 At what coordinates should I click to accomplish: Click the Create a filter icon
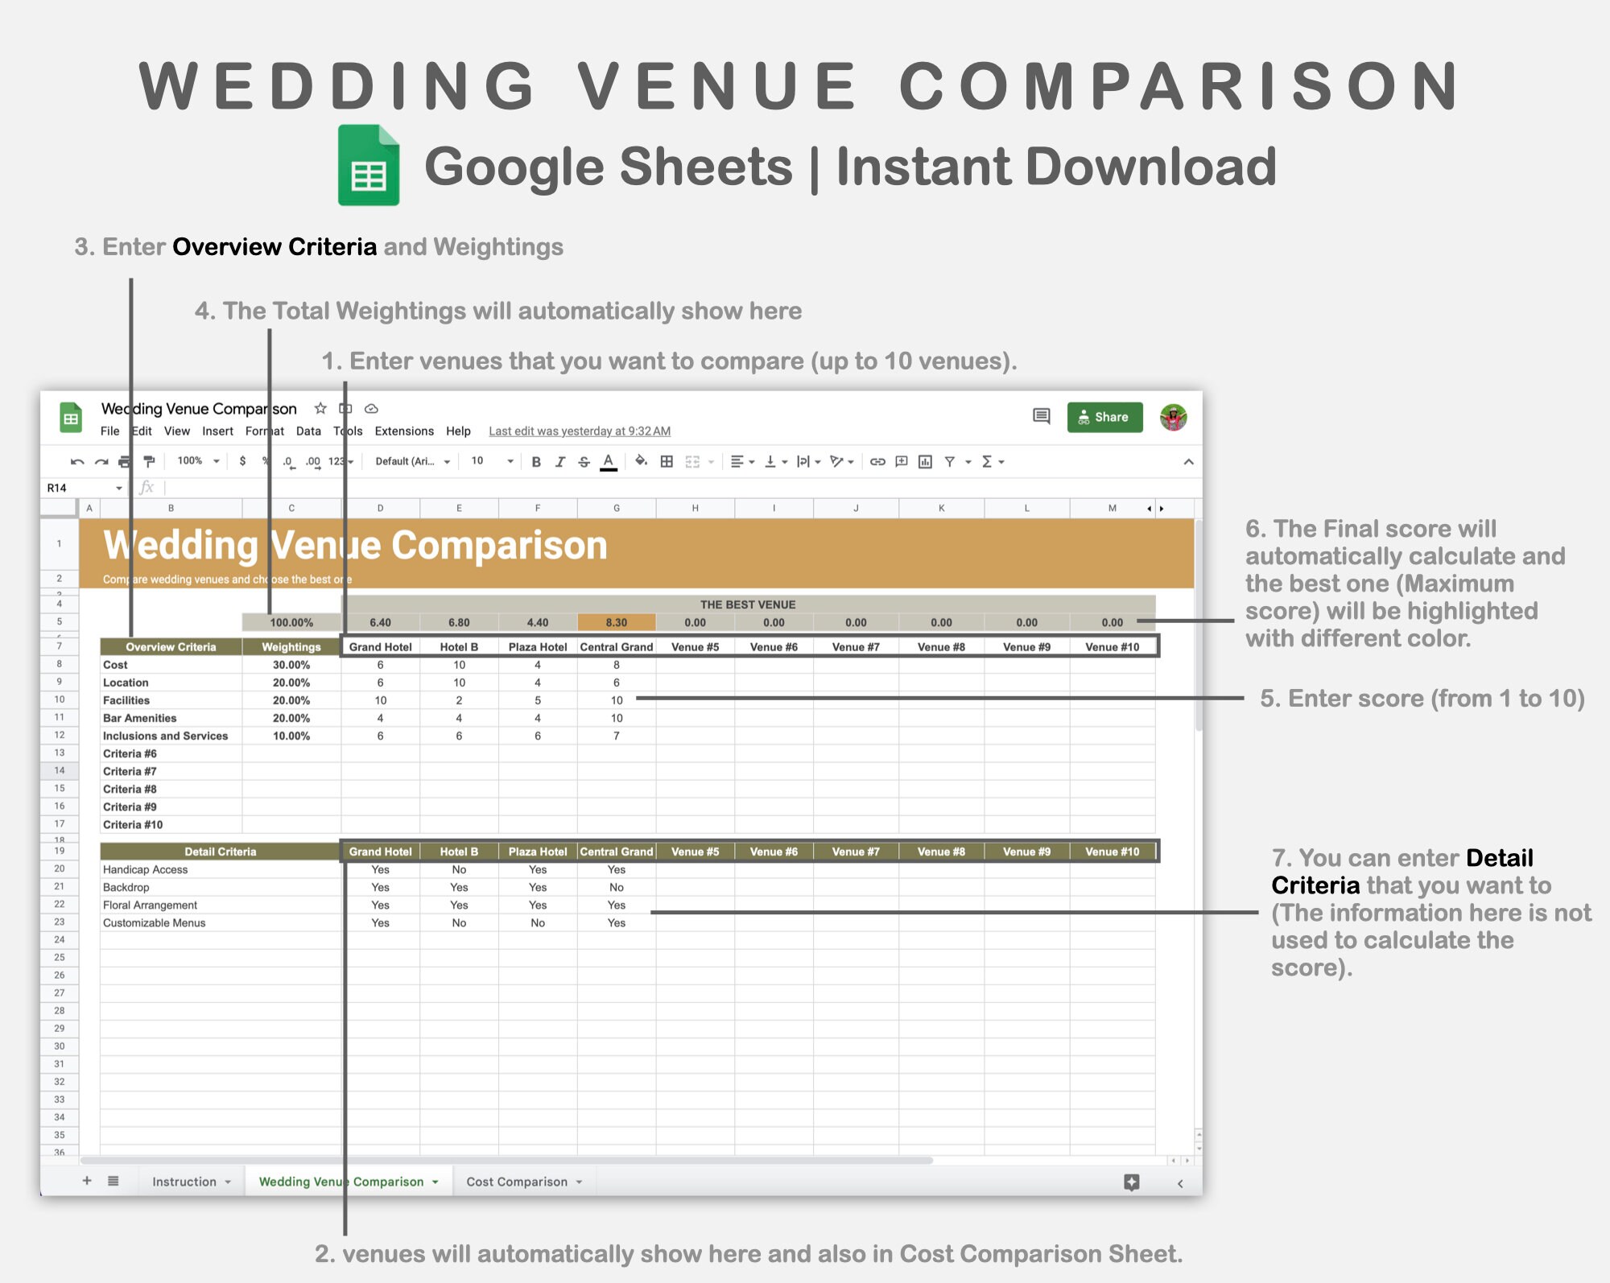pyautogui.click(x=952, y=462)
